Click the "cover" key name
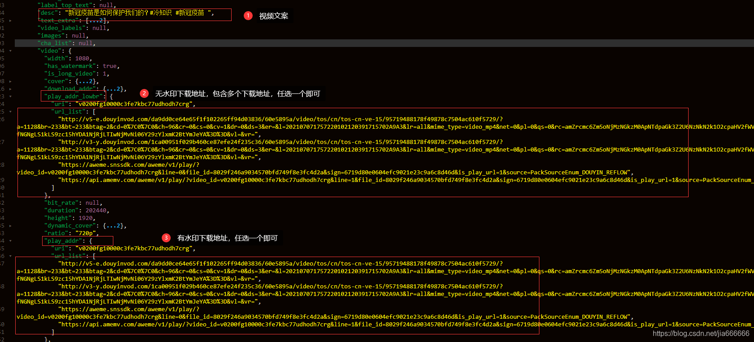The width and height of the screenshot is (754, 342). (56, 81)
